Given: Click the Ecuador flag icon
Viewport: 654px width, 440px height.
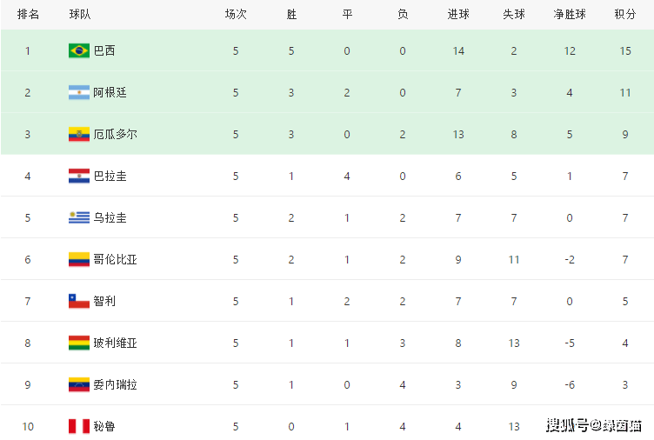Looking at the screenshot, I should 79,134.
